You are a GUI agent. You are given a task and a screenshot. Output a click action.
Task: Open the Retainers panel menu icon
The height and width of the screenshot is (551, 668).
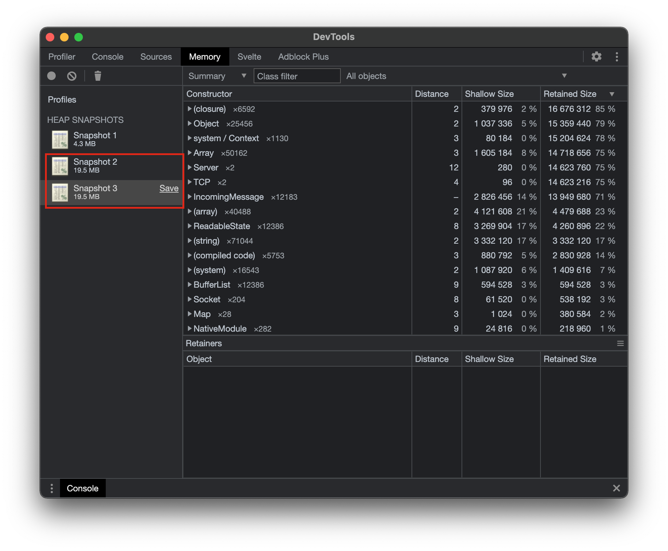pos(620,343)
